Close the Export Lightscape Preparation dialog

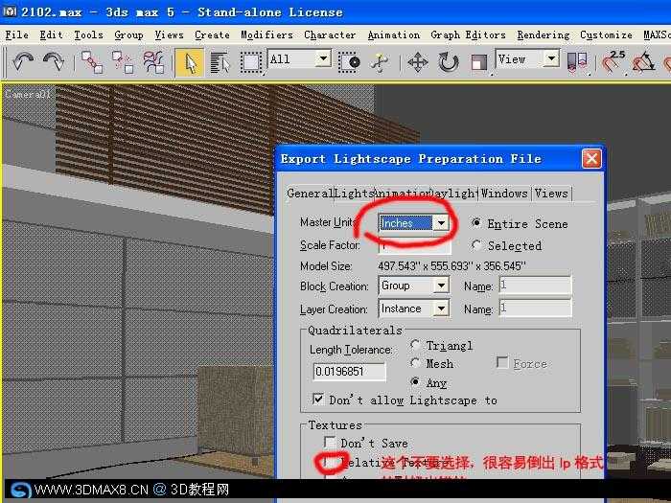591,159
